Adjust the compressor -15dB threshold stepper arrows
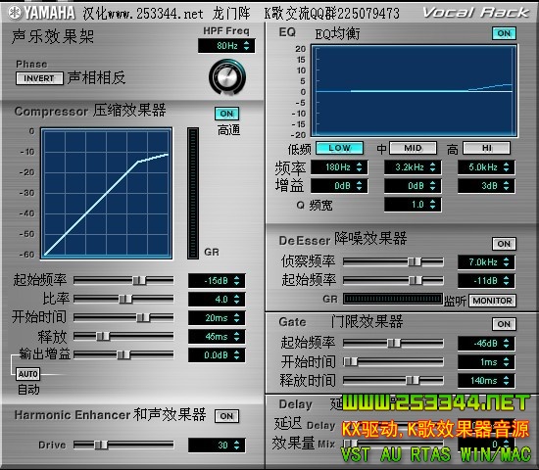The width and height of the screenshot is (539, 470). pos(236,281)
